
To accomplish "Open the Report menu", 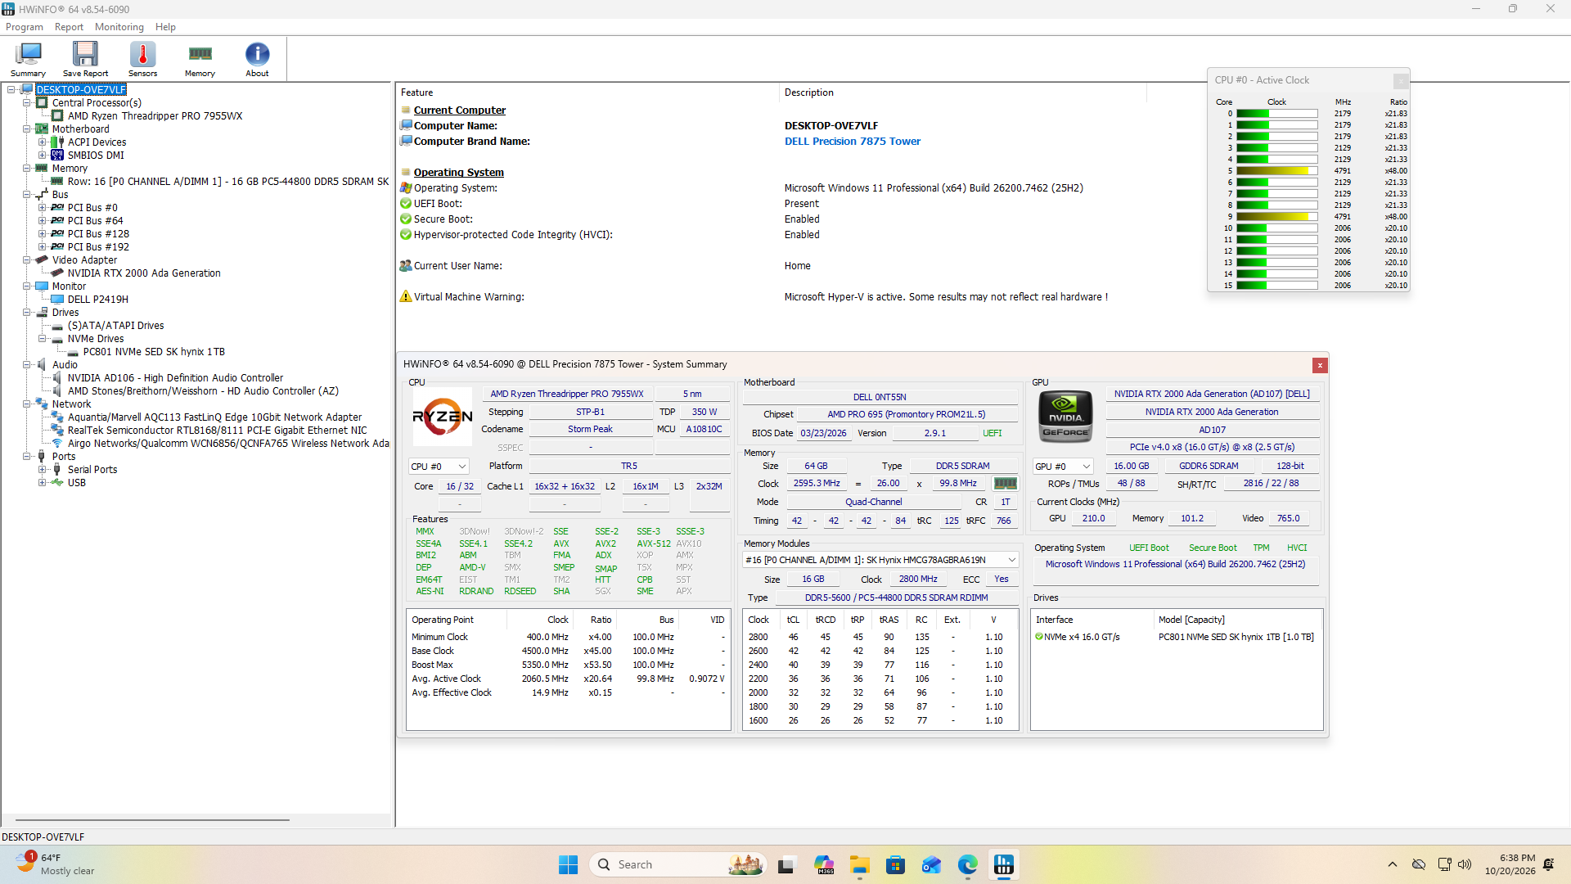I will (69, 27).
